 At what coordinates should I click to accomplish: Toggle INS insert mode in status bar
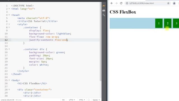[63, 100]
